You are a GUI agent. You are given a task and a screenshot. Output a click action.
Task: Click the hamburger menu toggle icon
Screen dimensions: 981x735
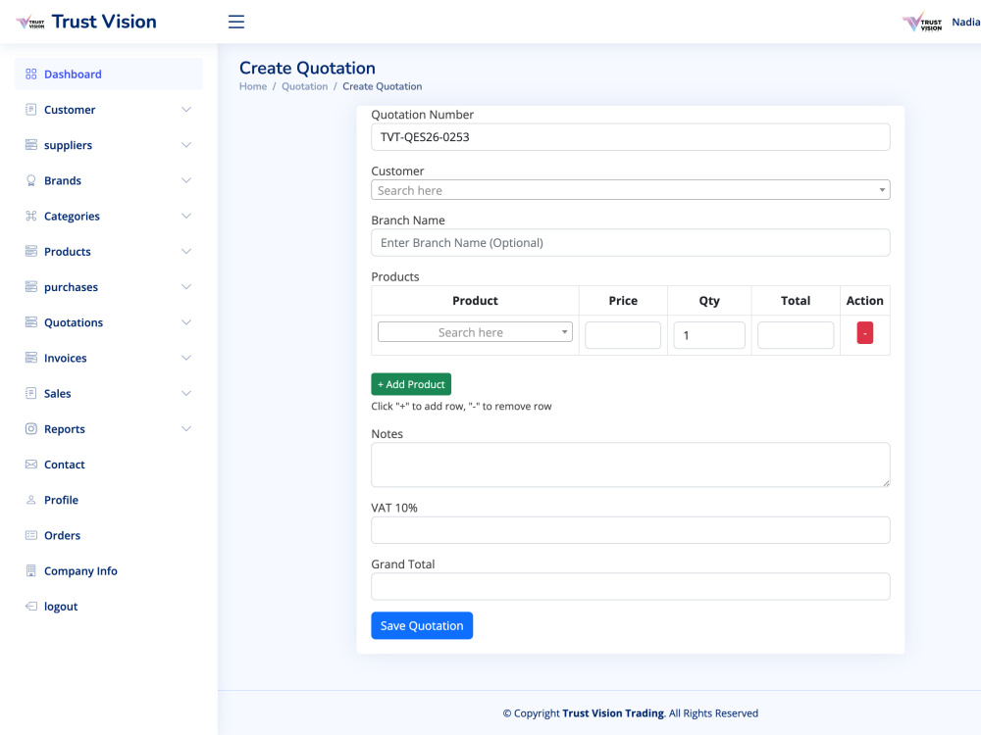(235, 22)
